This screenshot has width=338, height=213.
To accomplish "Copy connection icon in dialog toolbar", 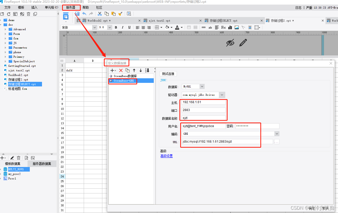I will (128, 70).
